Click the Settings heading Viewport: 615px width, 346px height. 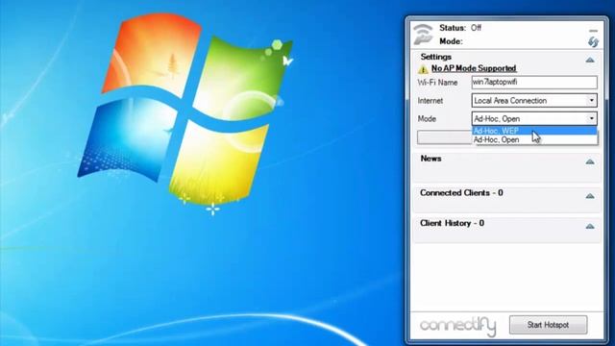point(435,57)
